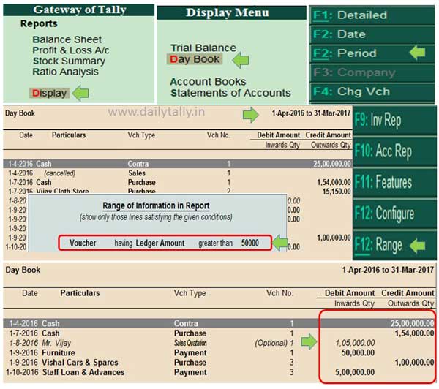Click the 15,150.00 credit amount
This screenshot has height=389, width=439.
(337, 192)
